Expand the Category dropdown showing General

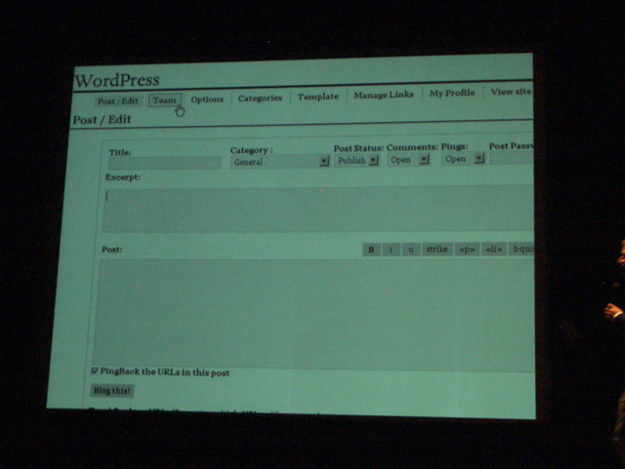pyautogui.click(x=280, y=161)
